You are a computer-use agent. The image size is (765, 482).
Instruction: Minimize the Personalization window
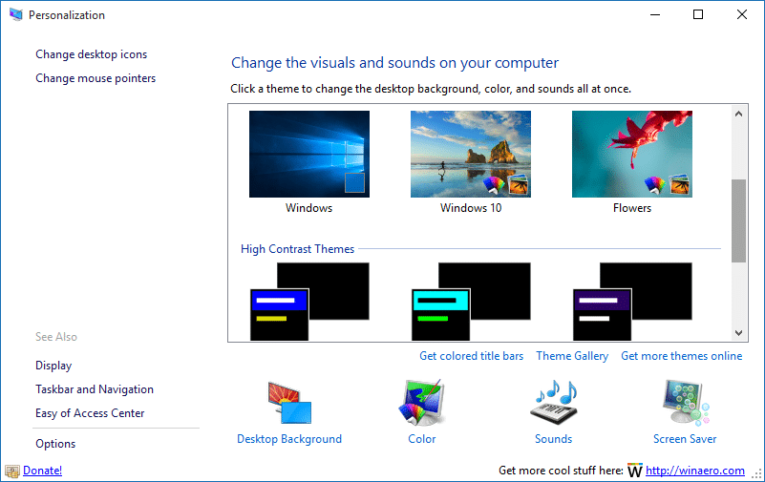pyautogui.click(x=655, y=14)
